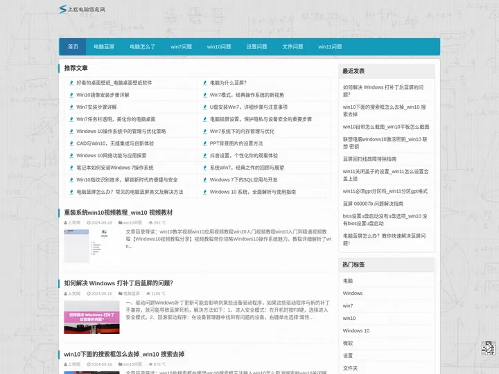
Task: Open the 文件问题 navigation item
Action: click(292, 47)
